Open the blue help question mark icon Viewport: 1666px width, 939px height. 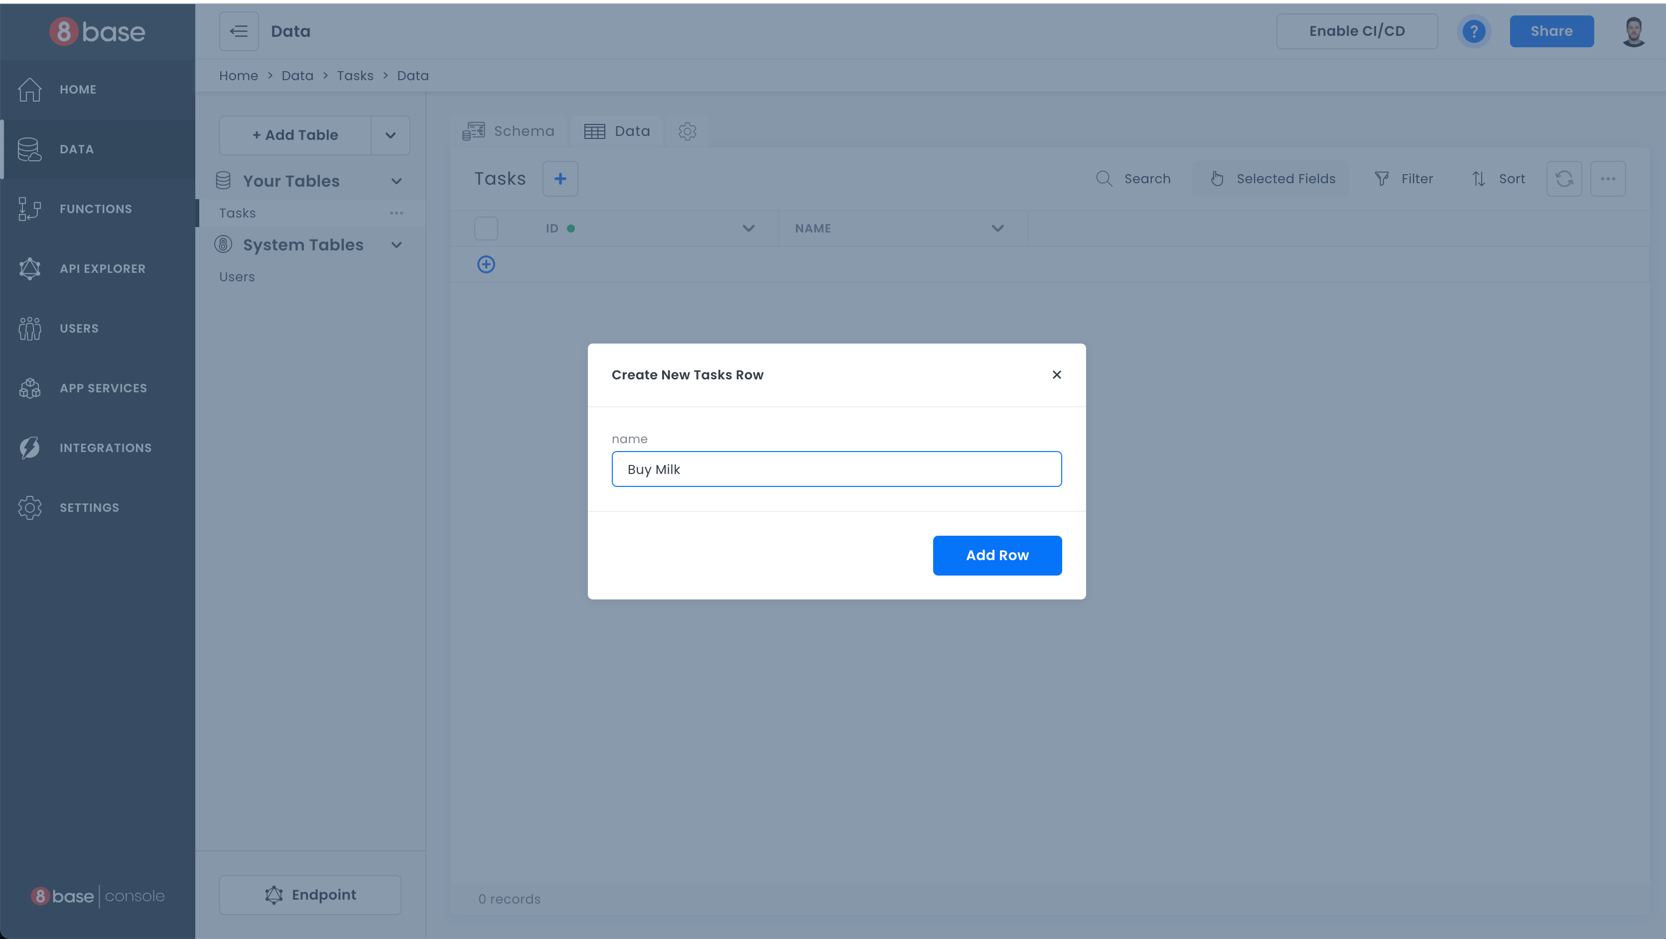1473,31
